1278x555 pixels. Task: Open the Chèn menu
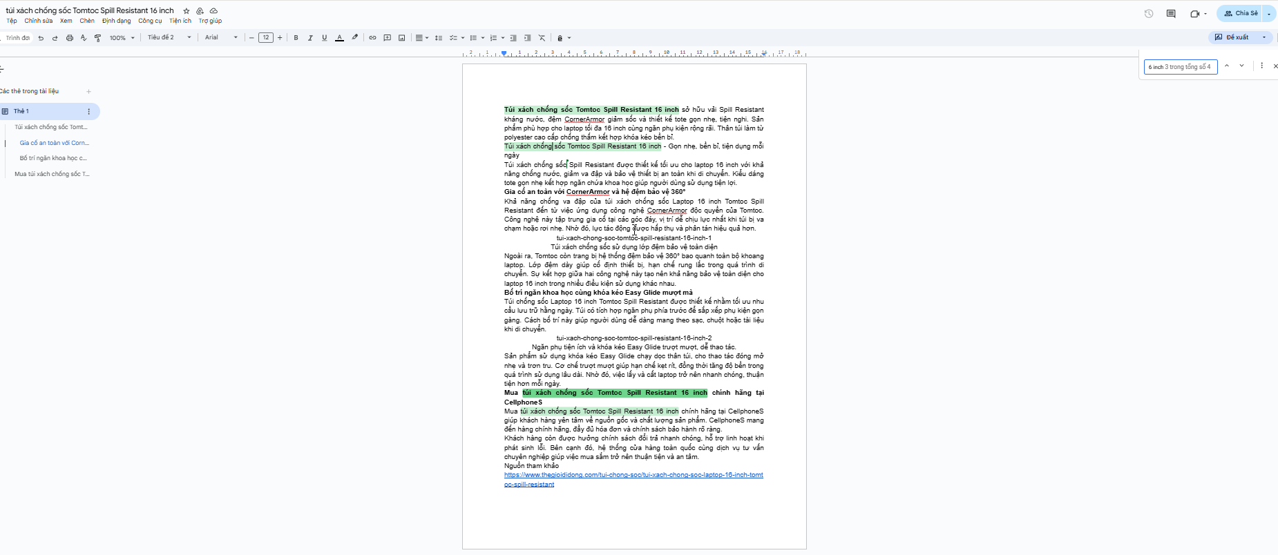[x=87, y=21]
